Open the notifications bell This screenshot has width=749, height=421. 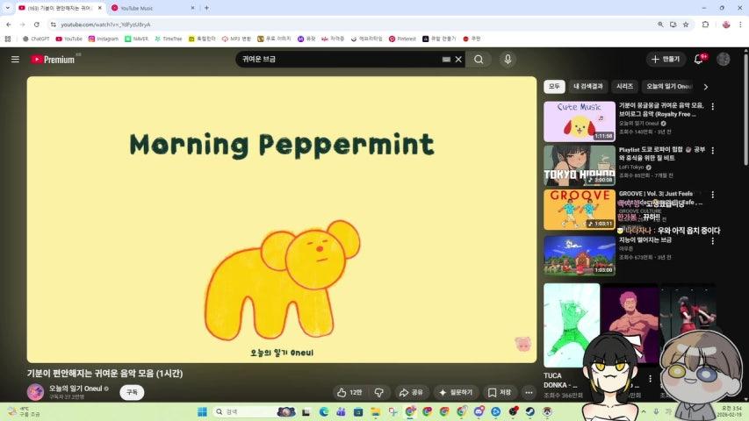click(x=699, y=60)
